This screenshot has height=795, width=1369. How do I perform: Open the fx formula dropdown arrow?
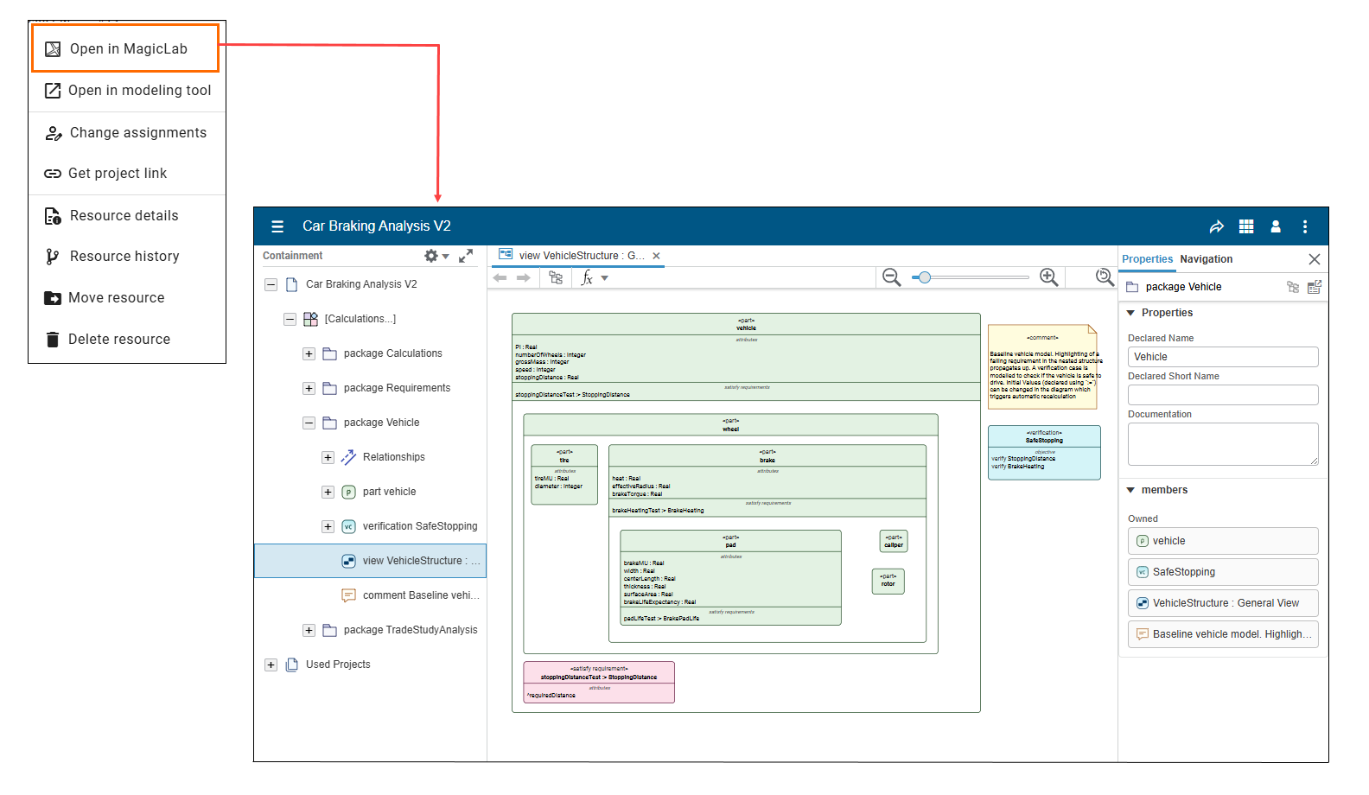tap(605, 278)
